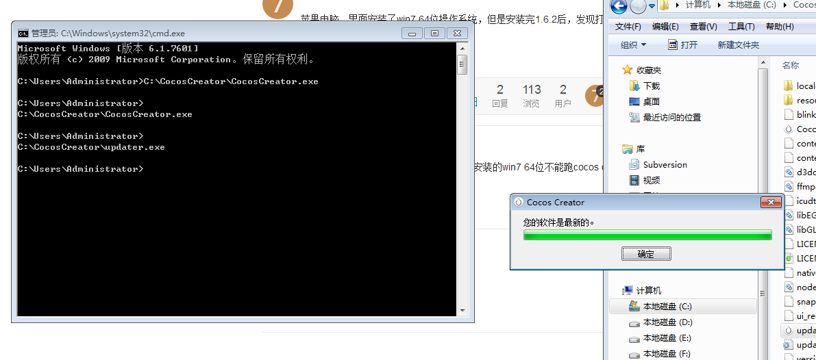Select the Cocos droplet executable icon in file list

(788, 129)
